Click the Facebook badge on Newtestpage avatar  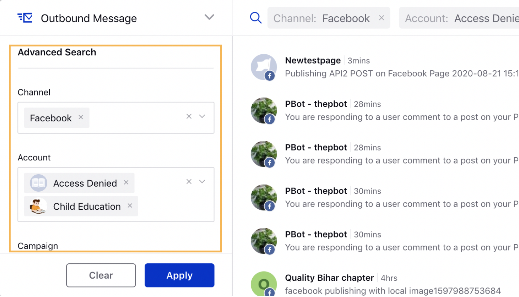[270, 76]
